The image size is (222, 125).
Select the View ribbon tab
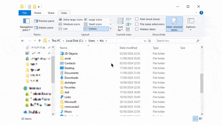(64, 13)
